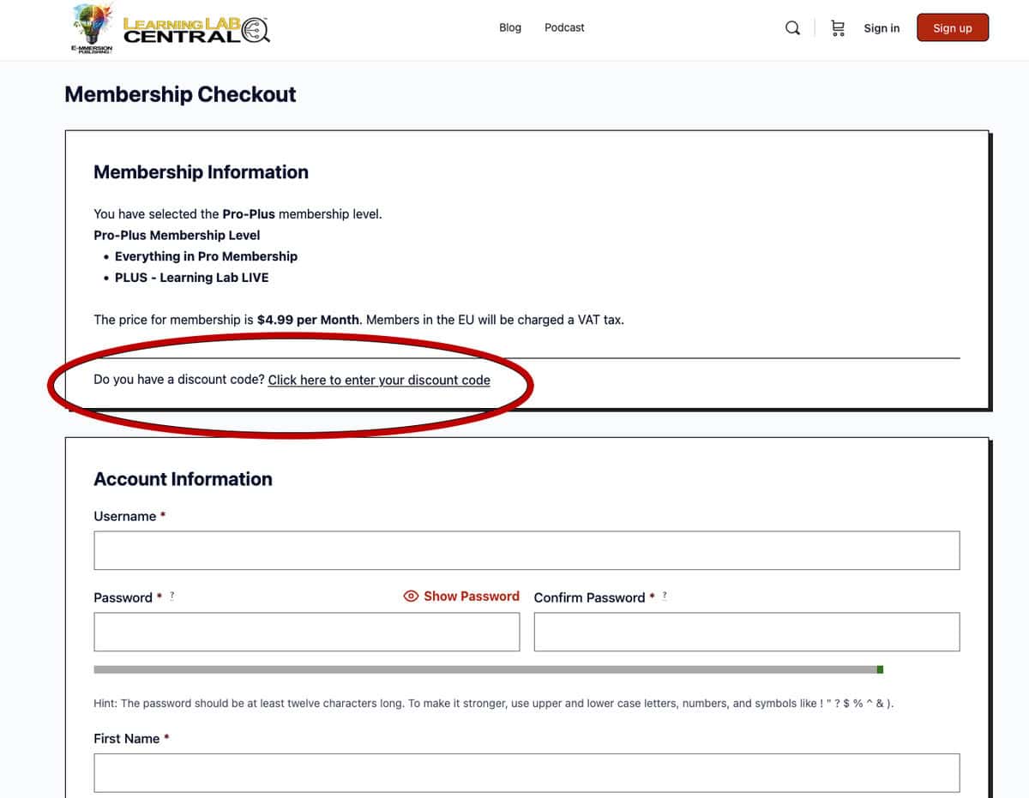Focus the First Name text field
The width and height of the screenshot is (1029, 798).
(527, 772)
